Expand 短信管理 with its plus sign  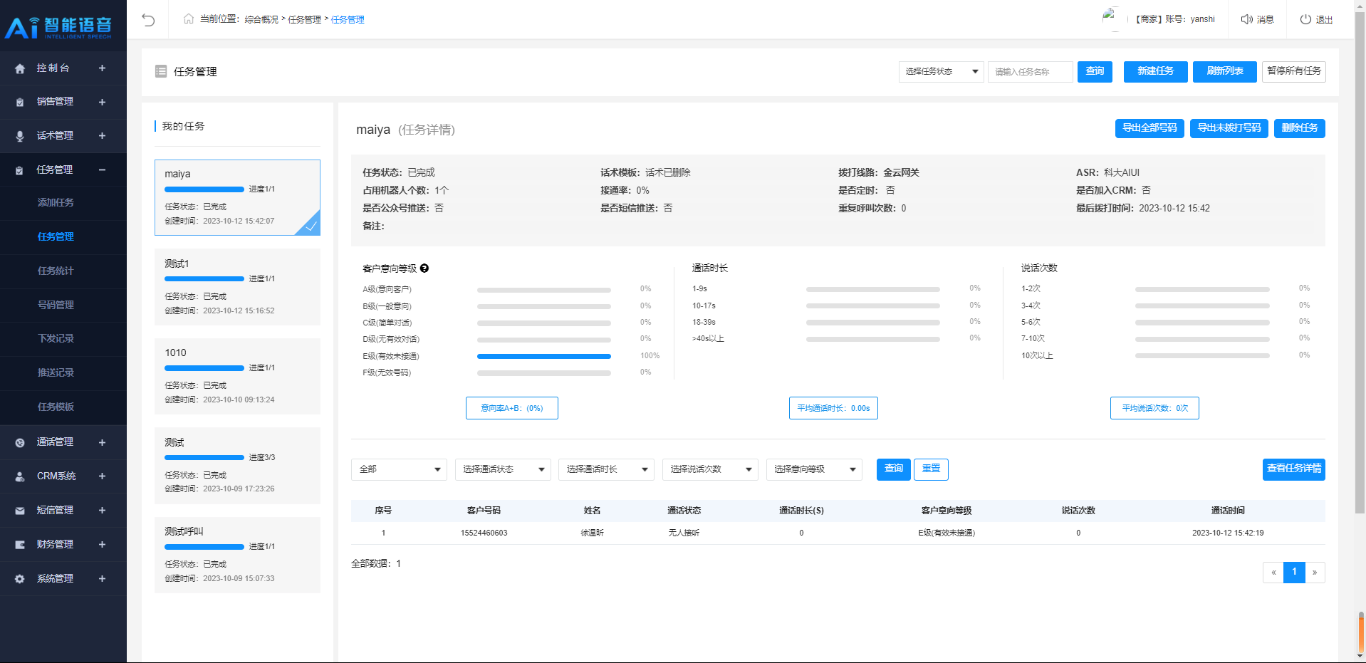102,511
